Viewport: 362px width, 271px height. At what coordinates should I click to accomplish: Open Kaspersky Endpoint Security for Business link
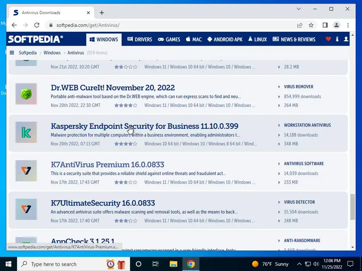tap(145, 126)
